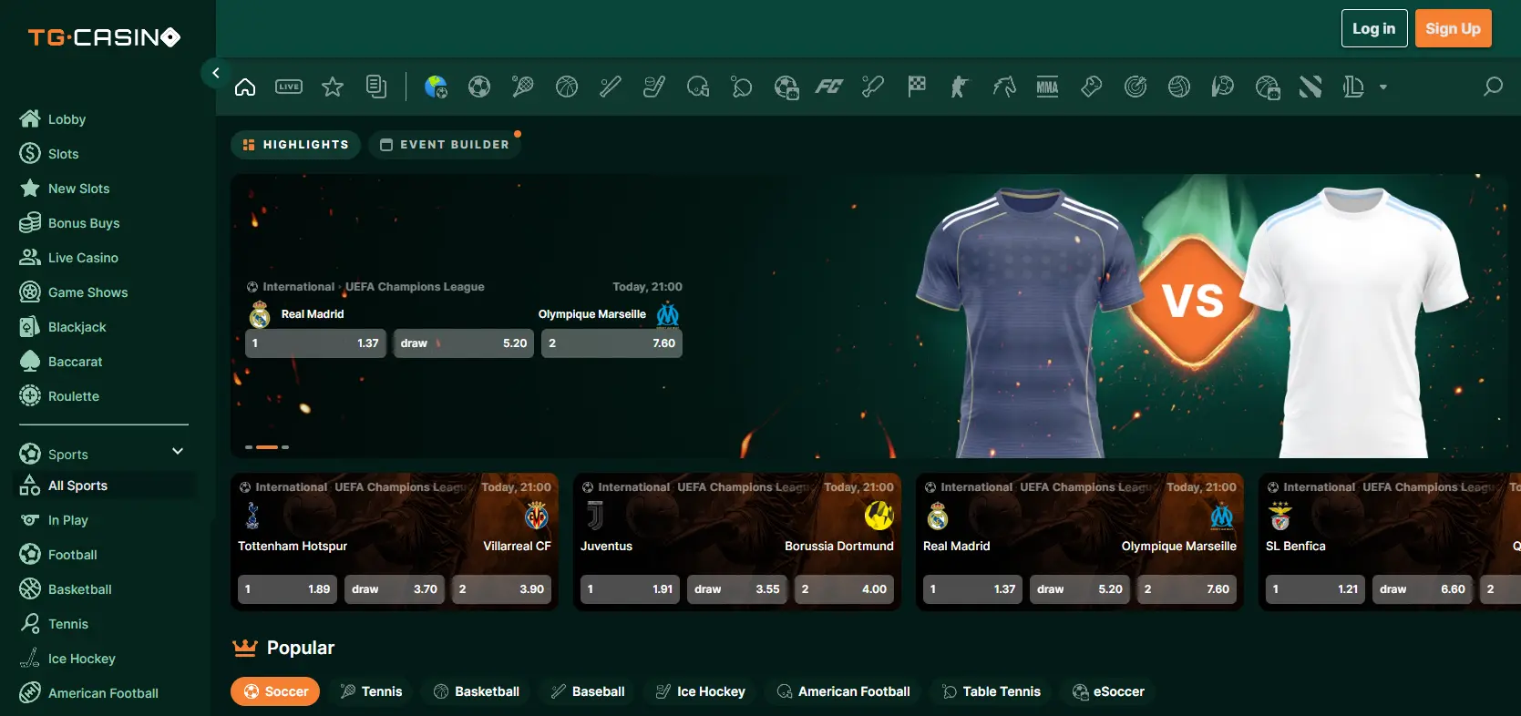Image resolution: width=1521 pixels, height=716 pixels.
Task: Collapse the Sports section in sidebar
Action: coord(178,452)
